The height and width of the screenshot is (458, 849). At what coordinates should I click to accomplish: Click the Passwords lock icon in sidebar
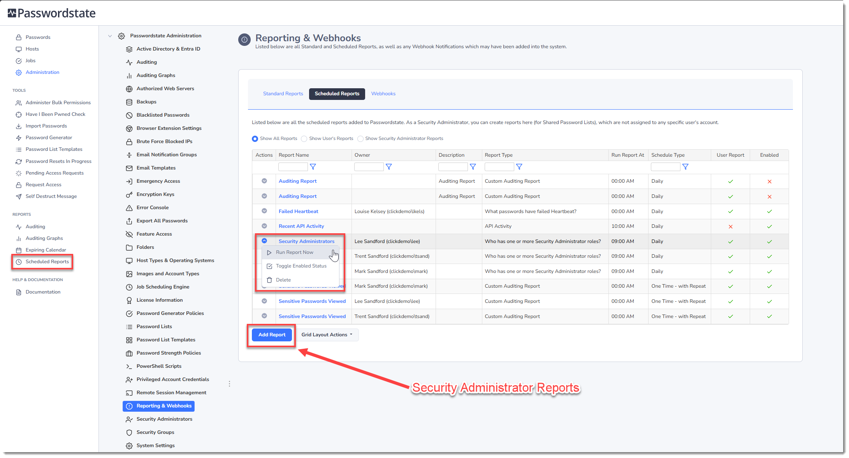(x=19, y=37)
